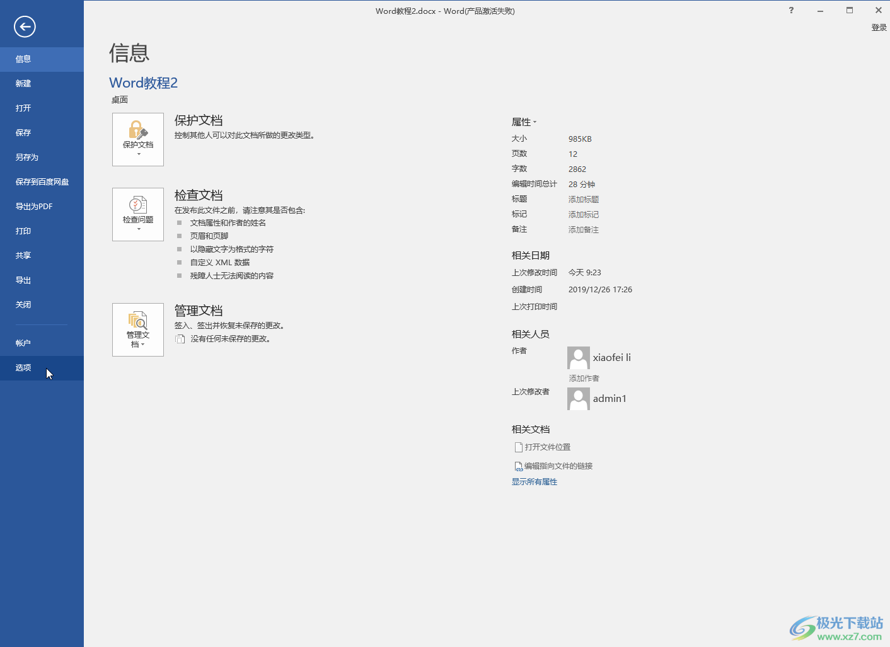This screenshot has width=890, height=647.
Task: Click the word count value 2862
Action: (x=577, y=169)
